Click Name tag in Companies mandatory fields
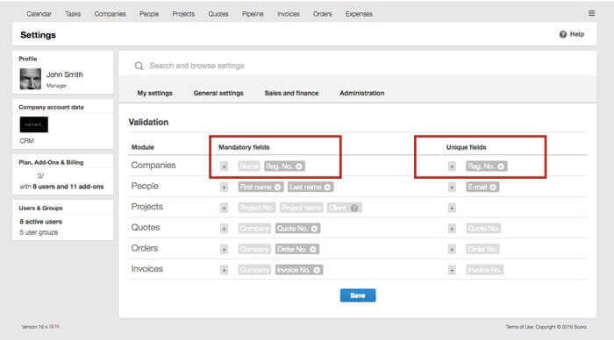The height and width of the screenshot is (340, 614). coord(248,166)
